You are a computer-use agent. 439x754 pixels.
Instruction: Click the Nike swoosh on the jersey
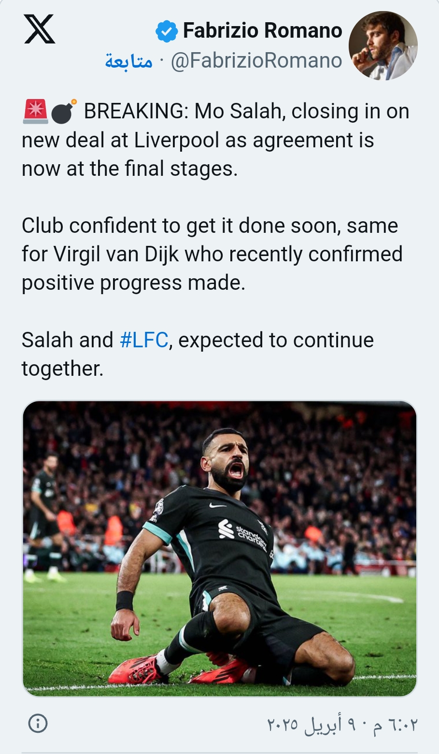tap(217, 505)
